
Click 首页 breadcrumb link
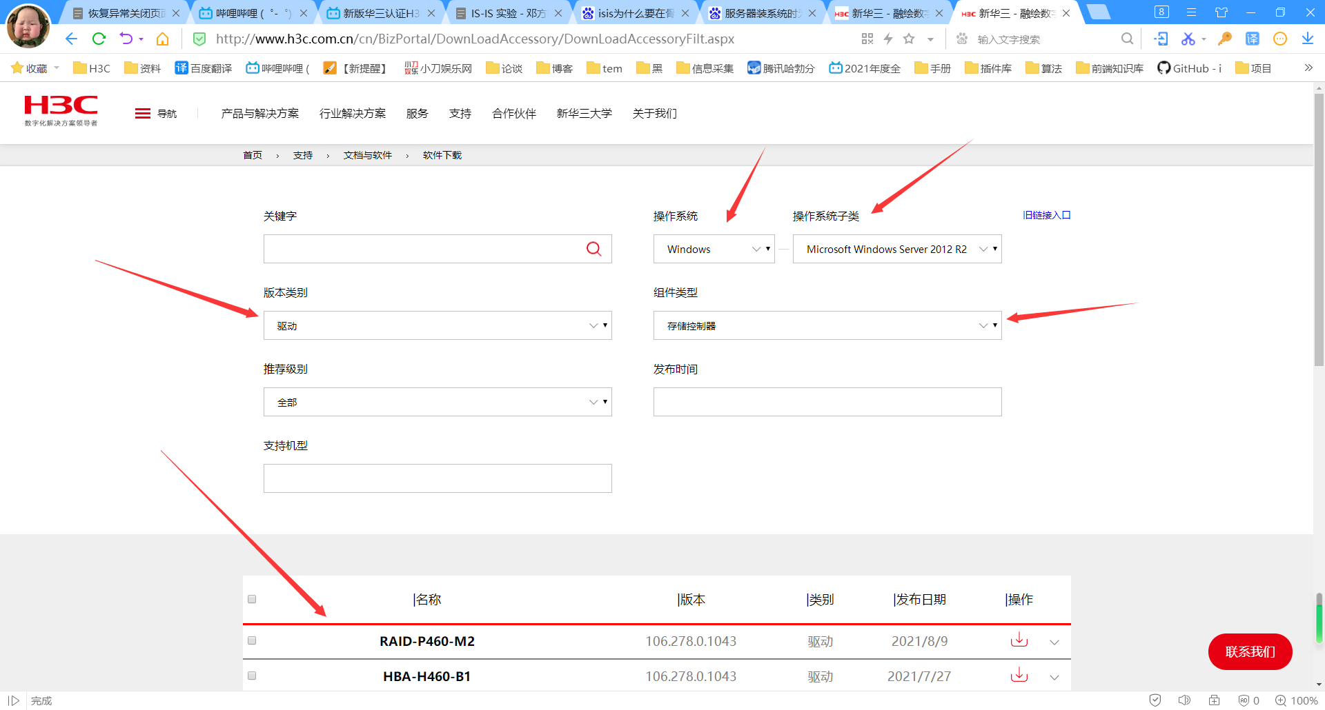click(x=253, y=155)
